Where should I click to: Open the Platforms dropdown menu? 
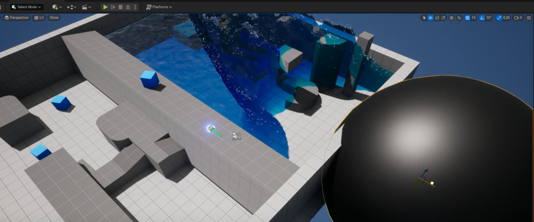point(159,7)
